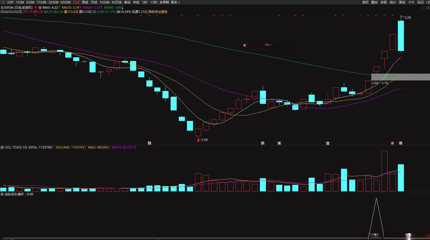Click the 港 event marker icon
Screen dimensions: 430x240
328,143
